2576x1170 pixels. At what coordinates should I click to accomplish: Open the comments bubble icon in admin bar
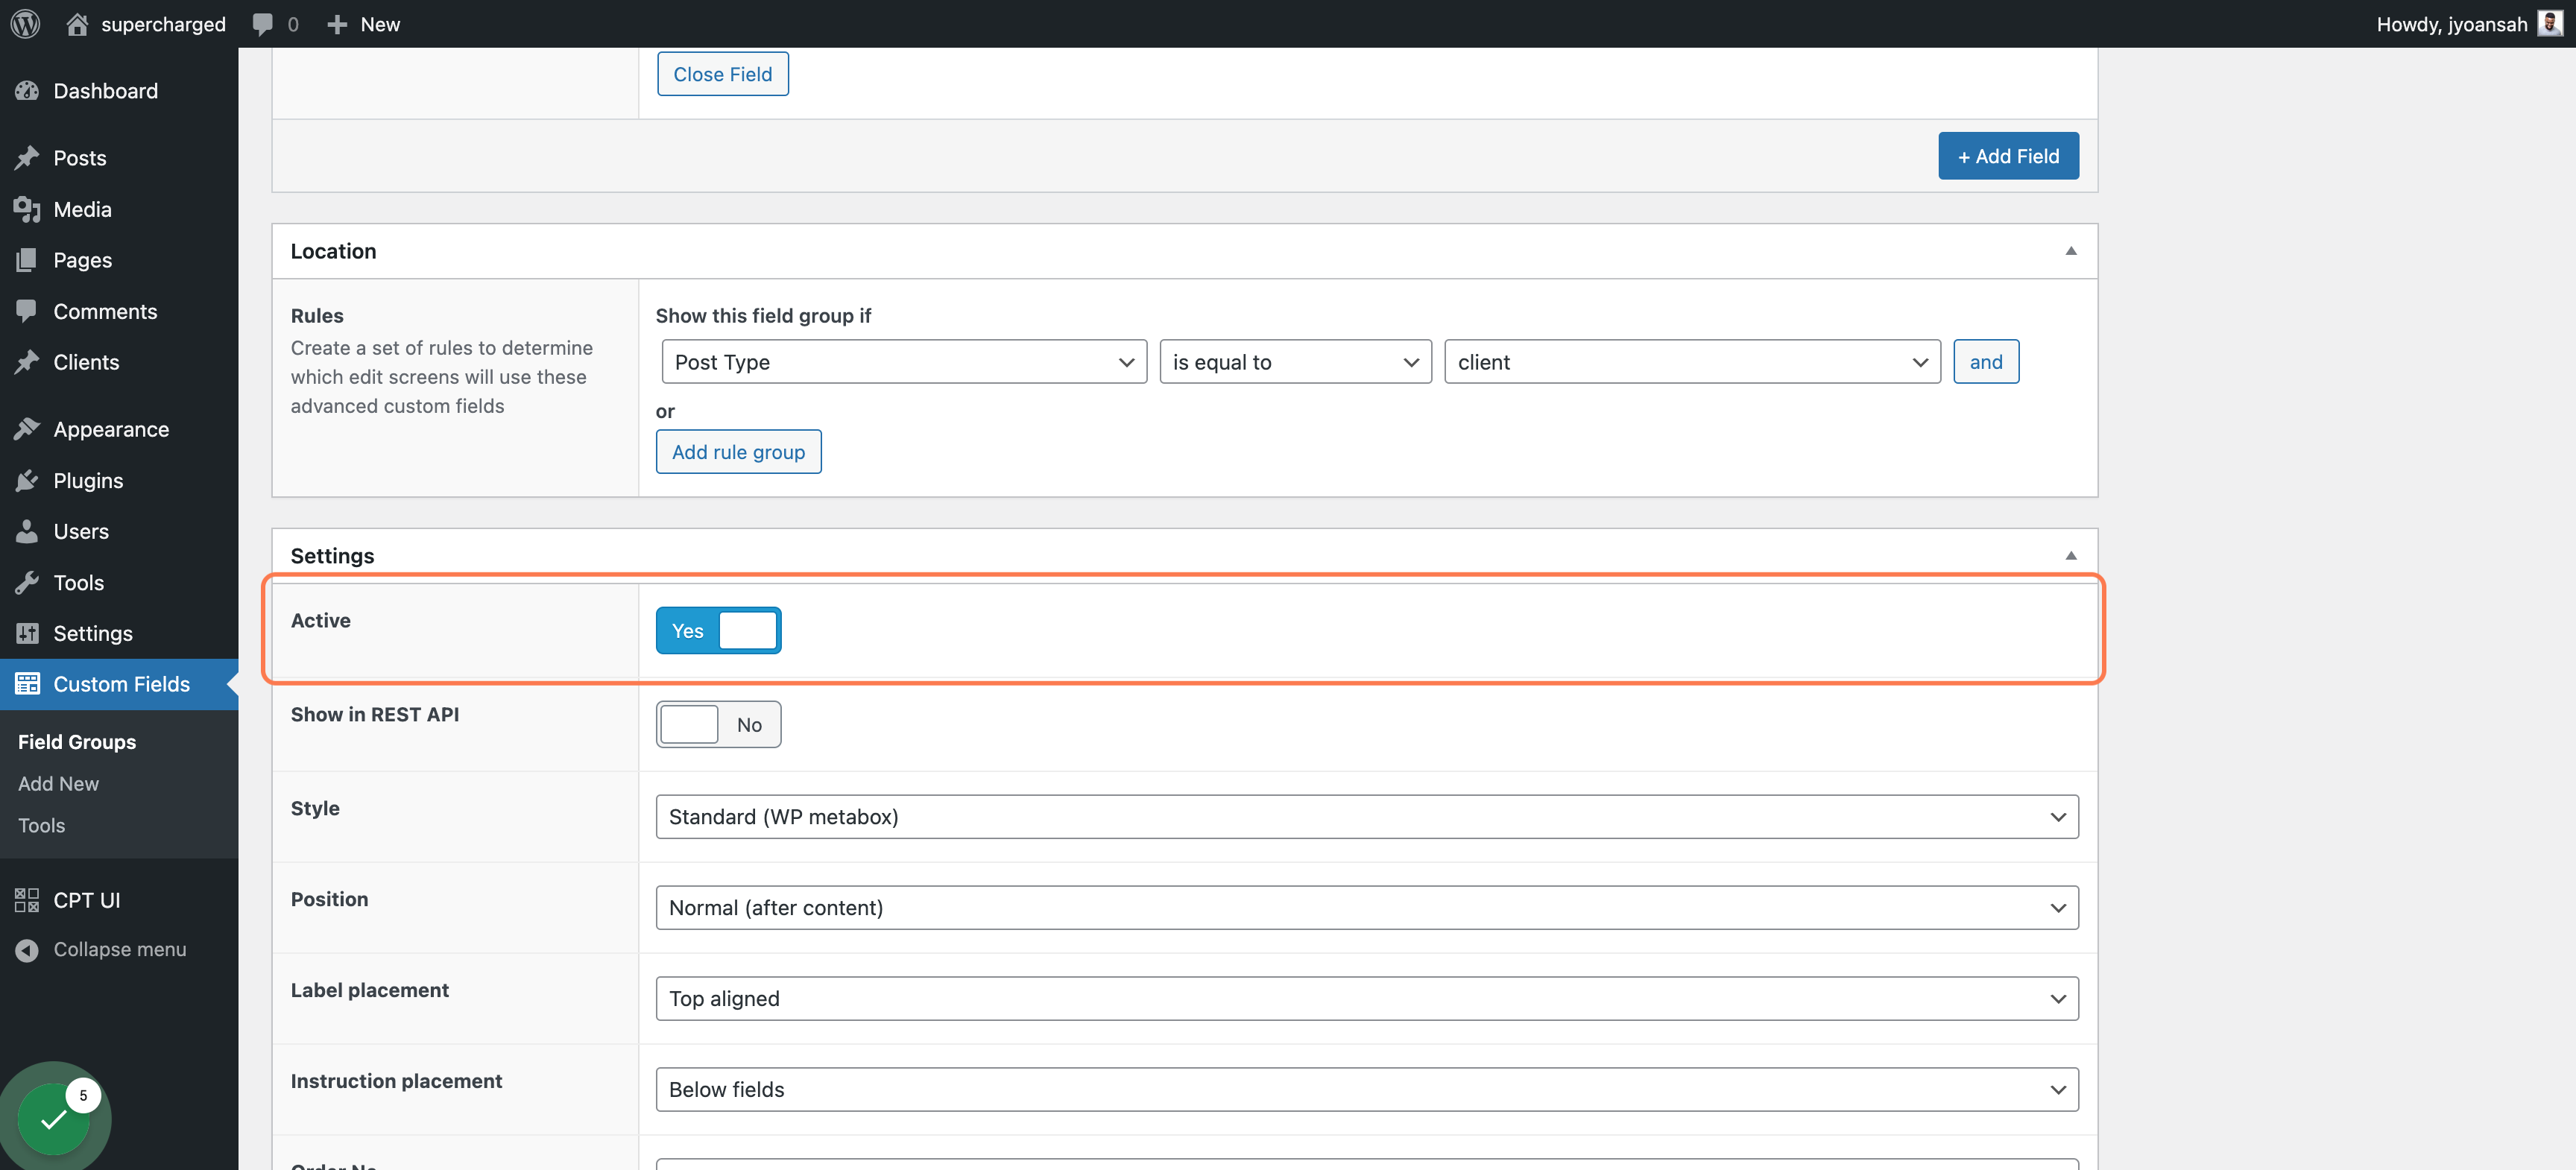point(262,24)
